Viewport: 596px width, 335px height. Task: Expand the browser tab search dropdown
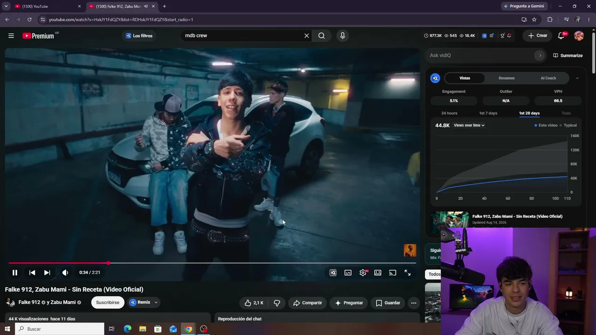(6, 7)
